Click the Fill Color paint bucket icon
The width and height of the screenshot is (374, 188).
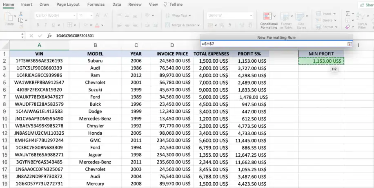(86, 25)
